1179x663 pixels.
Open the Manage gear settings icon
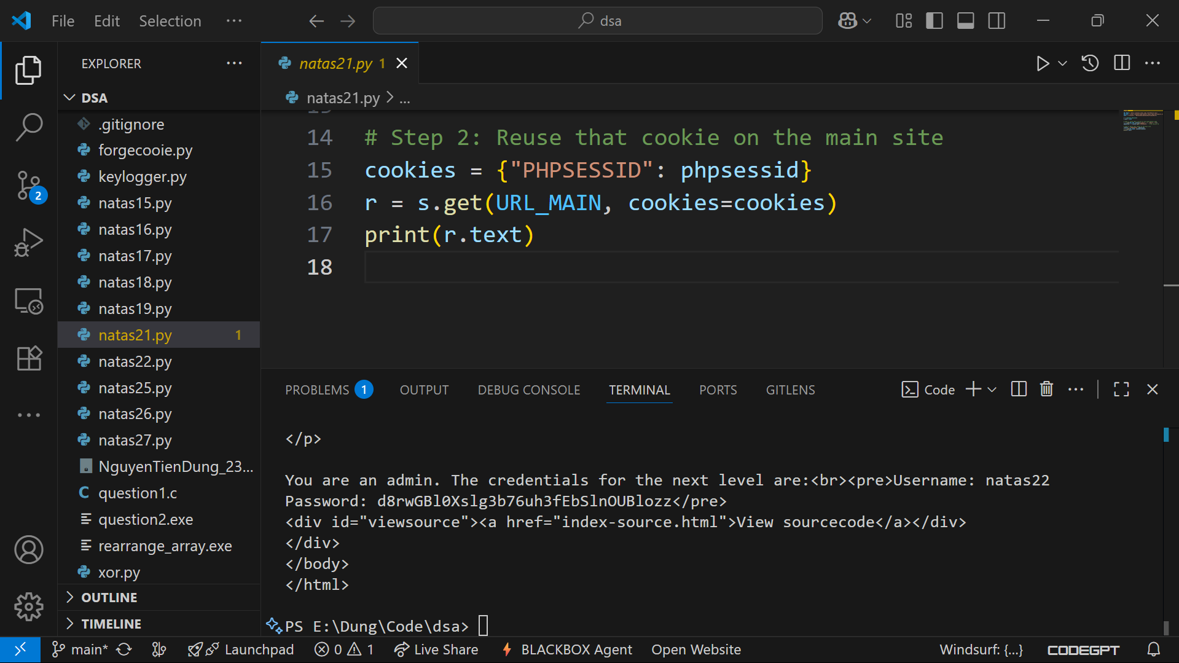[x=29, y=607]
